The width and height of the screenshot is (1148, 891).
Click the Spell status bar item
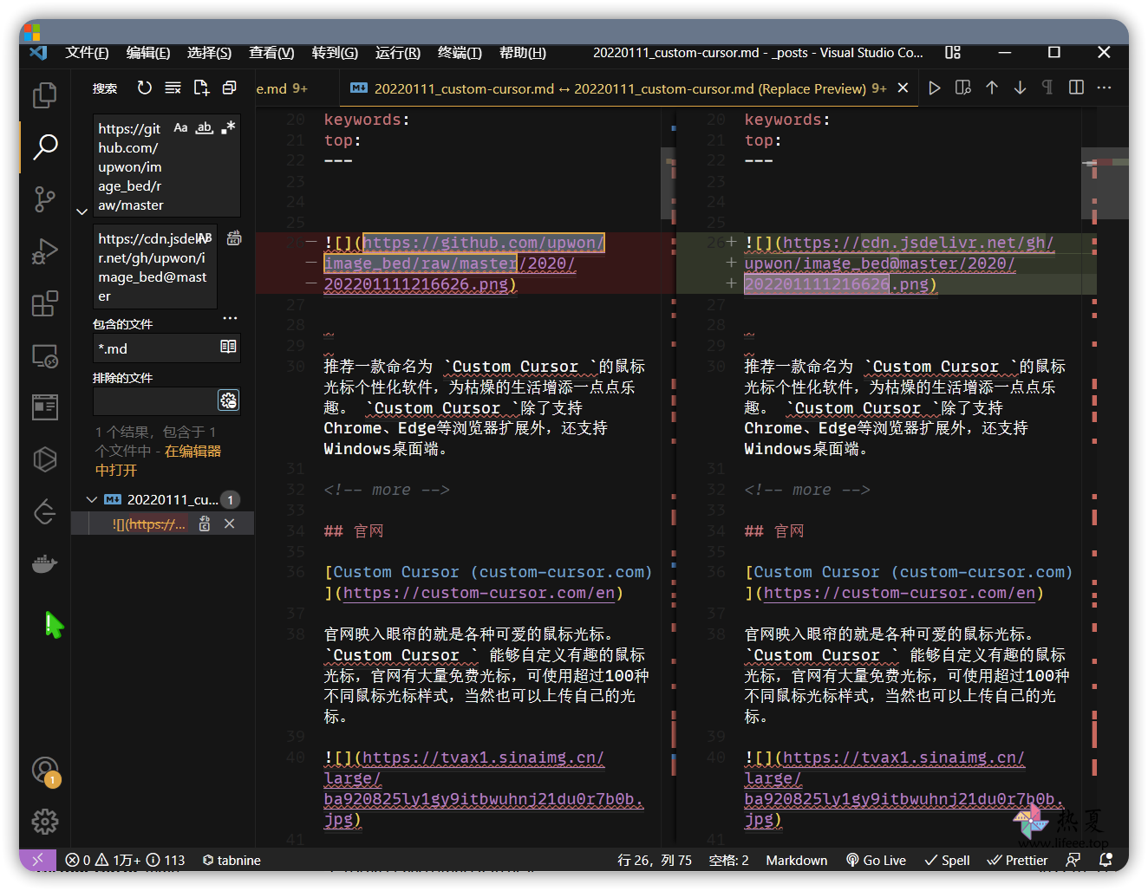947,860
